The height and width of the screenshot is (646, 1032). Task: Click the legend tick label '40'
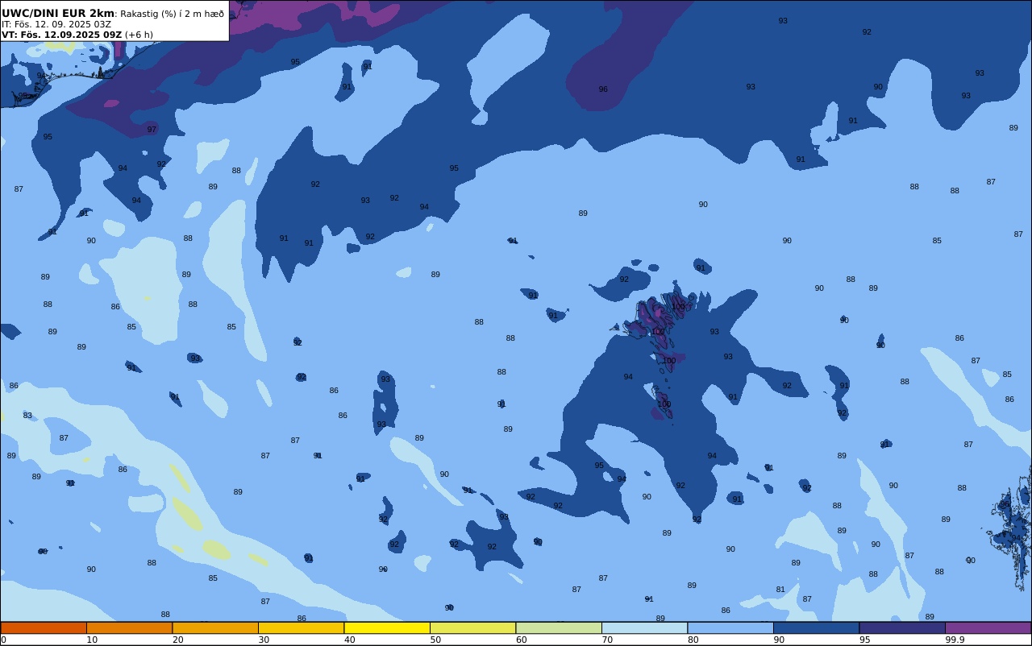(x=349, y=640)
